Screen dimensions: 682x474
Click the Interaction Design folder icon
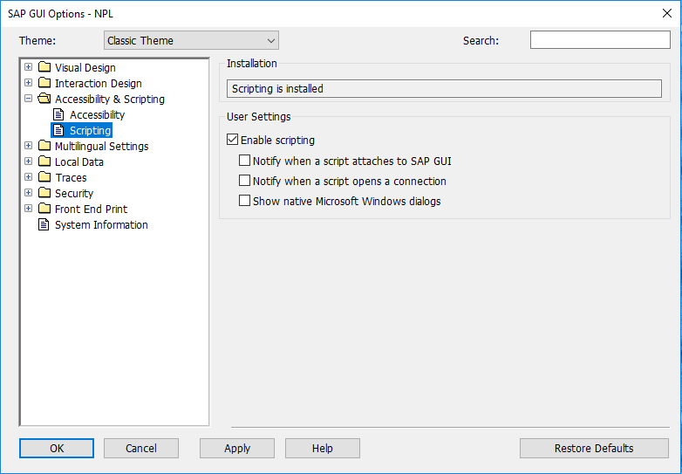44,83
